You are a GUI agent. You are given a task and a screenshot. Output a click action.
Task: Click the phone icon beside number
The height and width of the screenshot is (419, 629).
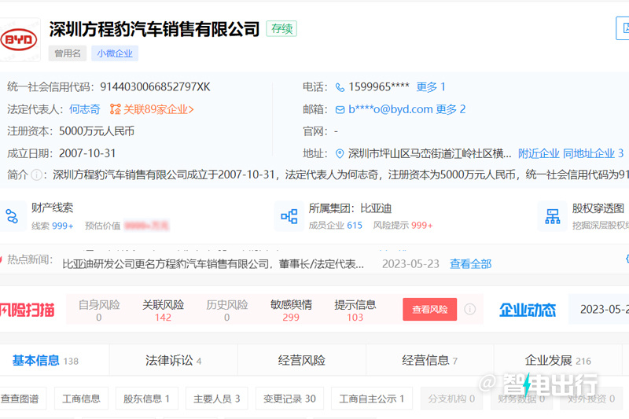coord(340,87)
